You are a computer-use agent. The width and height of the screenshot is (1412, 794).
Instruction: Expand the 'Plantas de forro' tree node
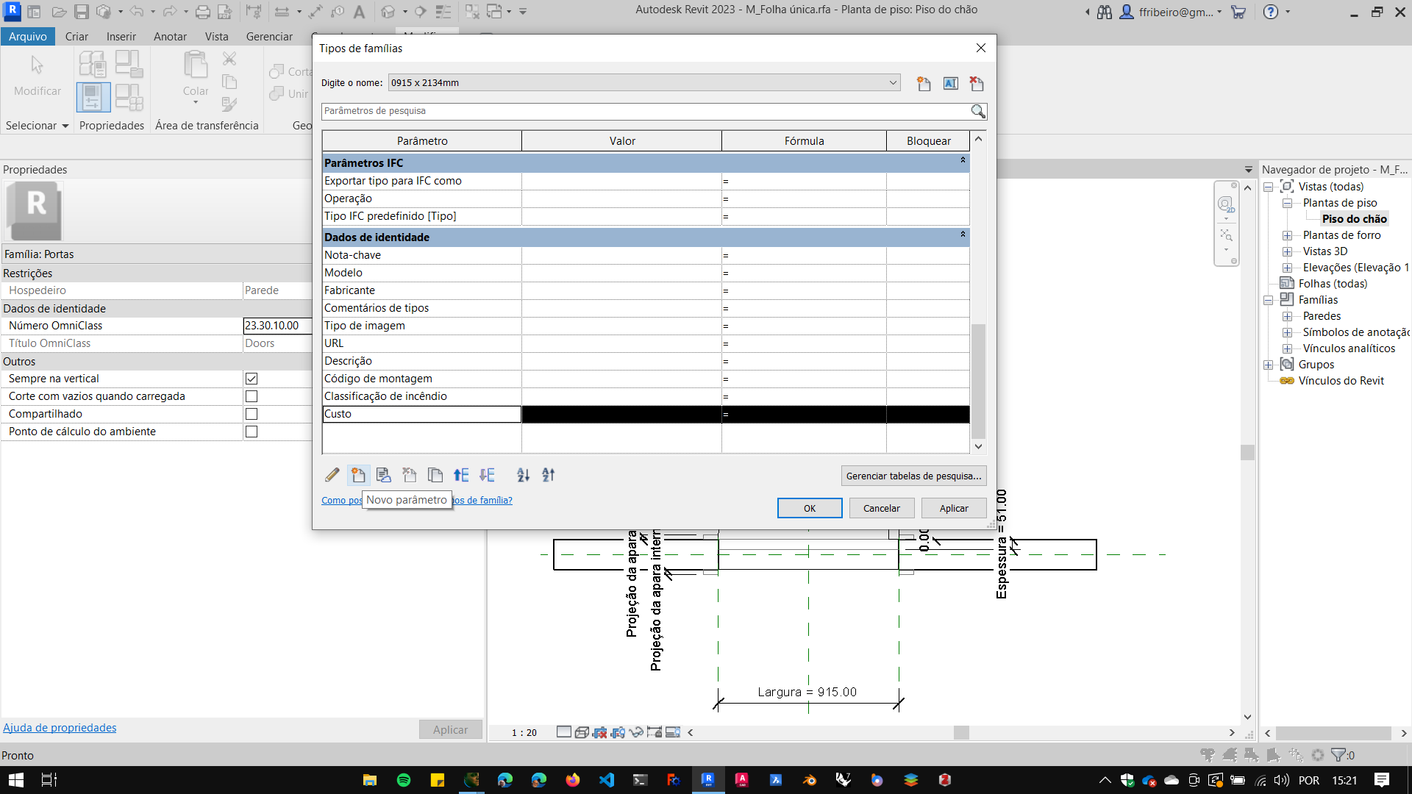coord(1287,235)
